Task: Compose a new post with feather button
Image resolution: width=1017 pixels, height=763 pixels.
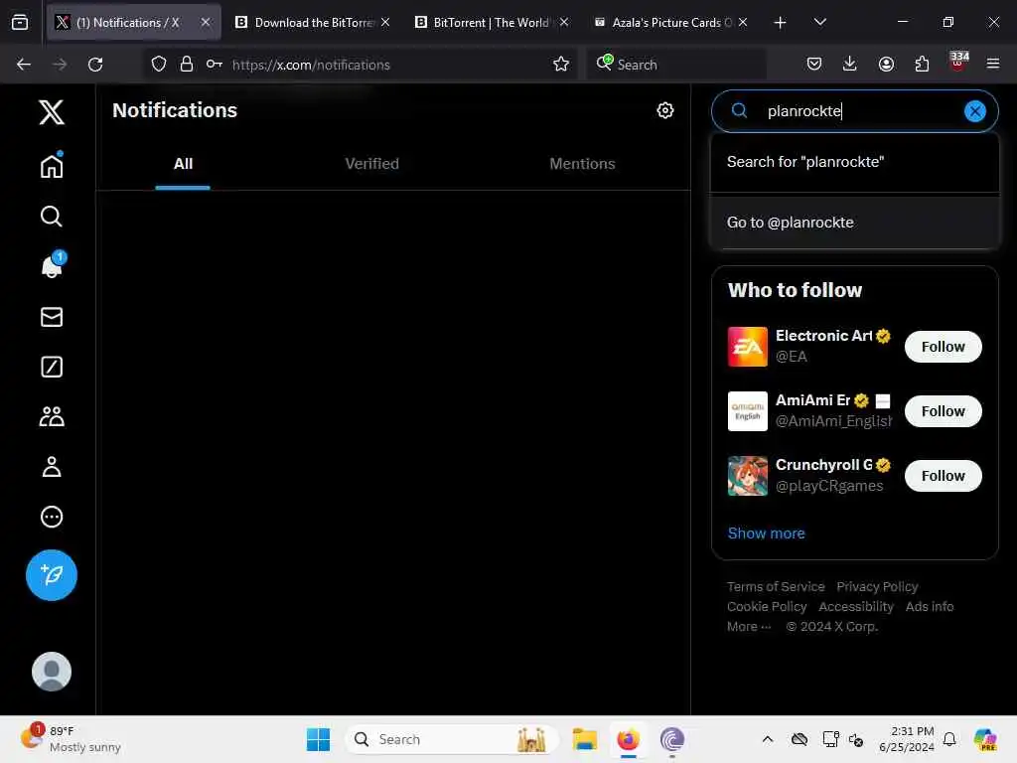Action: [52, 575]
